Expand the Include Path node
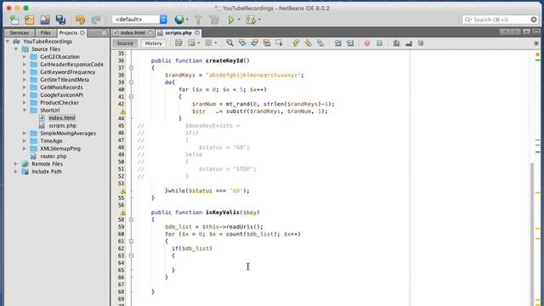This screenshot has width=544, height=306. coord(16,172)
